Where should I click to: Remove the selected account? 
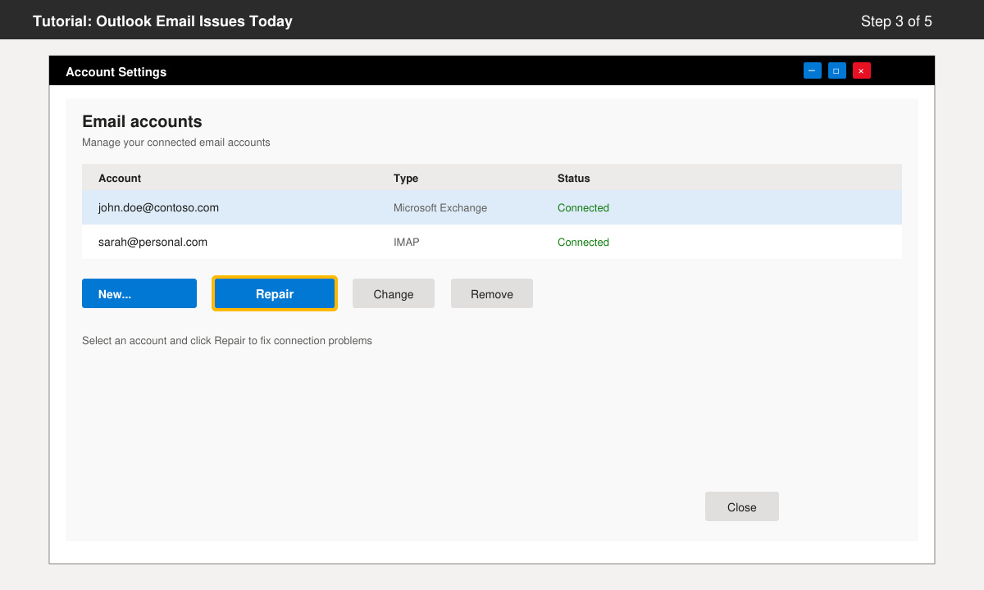[x=492, y=293]
